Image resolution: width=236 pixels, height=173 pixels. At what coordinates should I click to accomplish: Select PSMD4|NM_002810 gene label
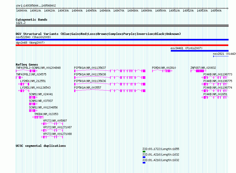point(164,68)
